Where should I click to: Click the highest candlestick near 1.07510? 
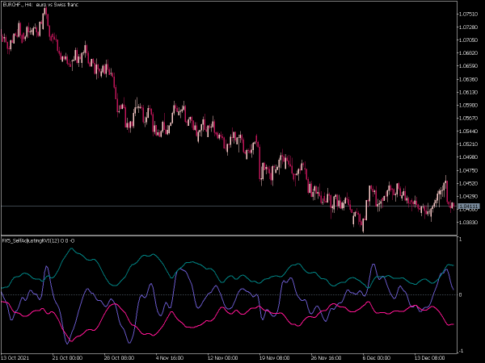pyautogui.click(x=45, y=15)
